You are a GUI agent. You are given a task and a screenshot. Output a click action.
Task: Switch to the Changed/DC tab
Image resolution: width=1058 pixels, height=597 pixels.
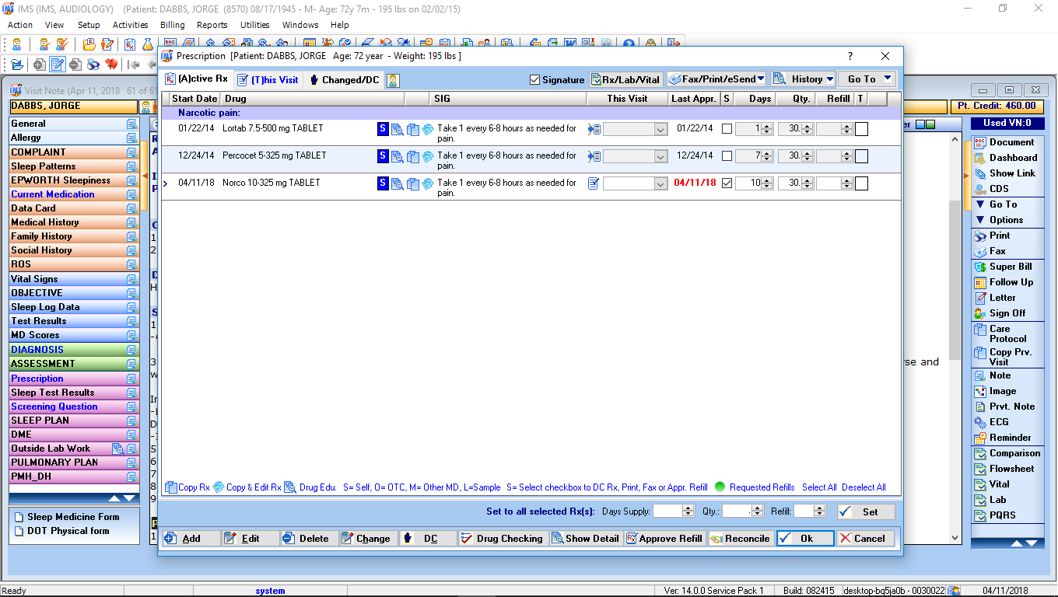(345, 80)
